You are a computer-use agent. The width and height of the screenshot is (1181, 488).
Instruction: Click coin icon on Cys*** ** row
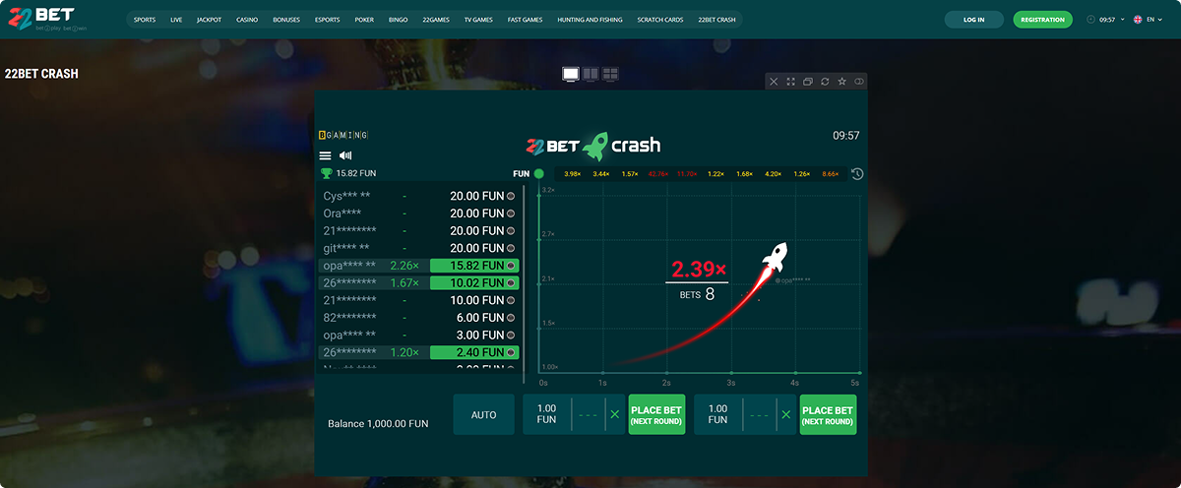511,196
